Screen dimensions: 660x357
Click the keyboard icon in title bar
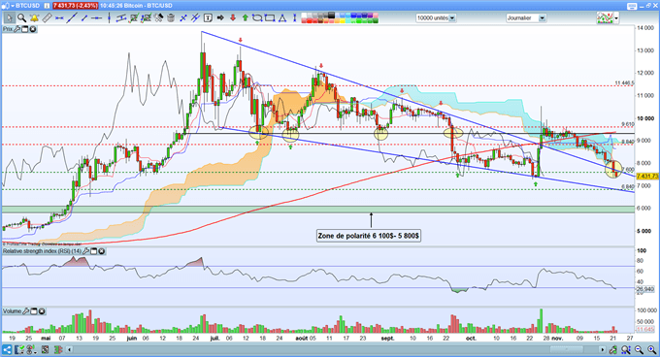click(632, 6)
